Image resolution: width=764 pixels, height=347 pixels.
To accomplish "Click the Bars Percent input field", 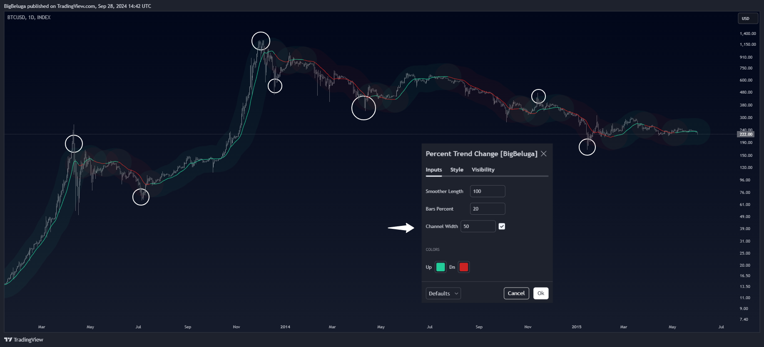I will 488,209.
